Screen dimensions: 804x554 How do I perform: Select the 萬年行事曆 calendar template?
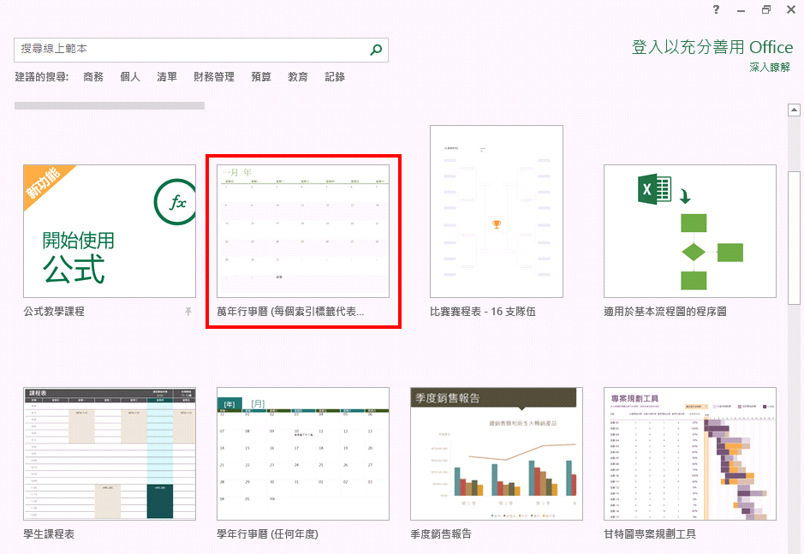click(x=303, y=231)
